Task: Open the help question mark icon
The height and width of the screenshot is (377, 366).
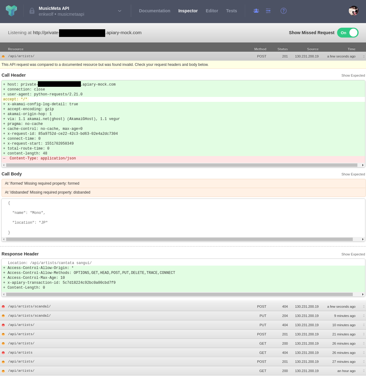Action: point(284,11)
